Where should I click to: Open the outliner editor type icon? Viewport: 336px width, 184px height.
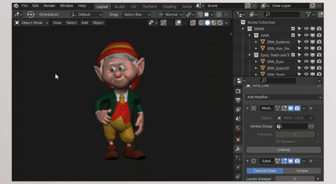tap(241, 15)
